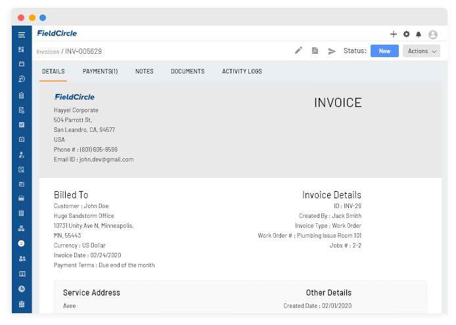Image resolution: width=456 pixels, height=325 pixels.
Task: Edit the invoice with pencil icon
Action: click(298, 51)
